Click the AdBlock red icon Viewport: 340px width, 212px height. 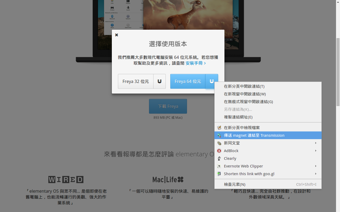(219, 151)
